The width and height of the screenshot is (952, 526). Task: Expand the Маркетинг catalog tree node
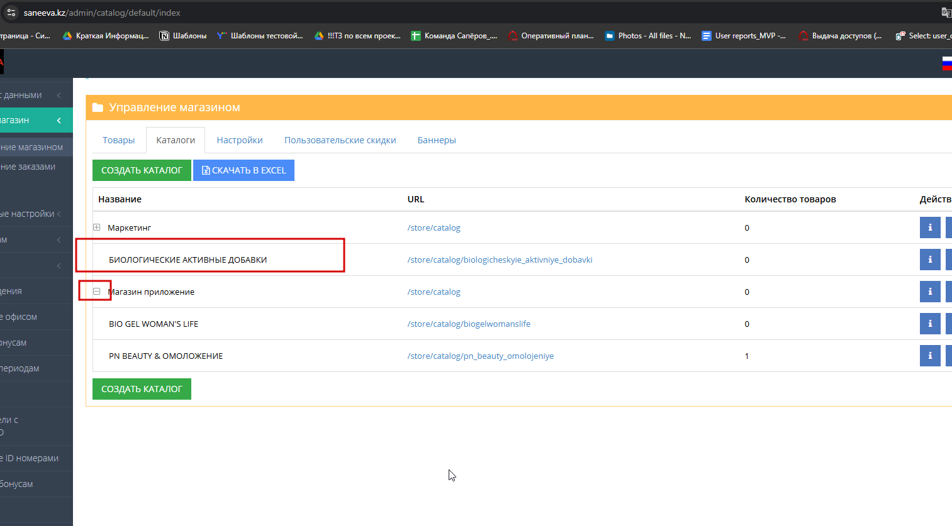pos(97,227)
